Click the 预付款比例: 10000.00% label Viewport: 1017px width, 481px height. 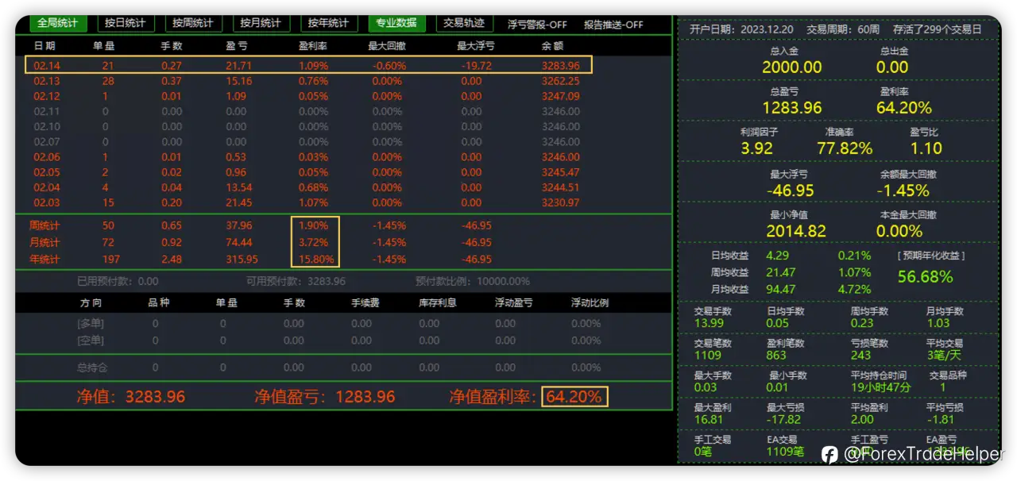pyautogui.click(x=472, y=281)
